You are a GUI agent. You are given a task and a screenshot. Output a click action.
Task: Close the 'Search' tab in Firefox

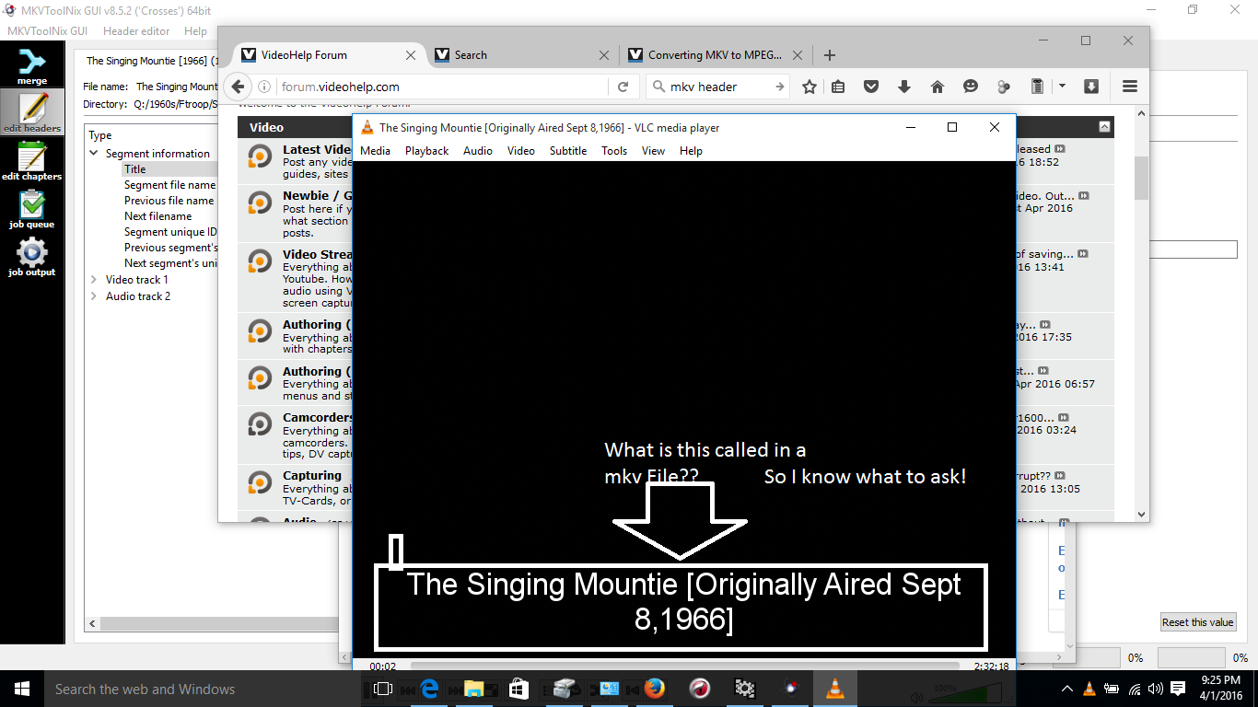pyautogui.click(x=604, y=55)
